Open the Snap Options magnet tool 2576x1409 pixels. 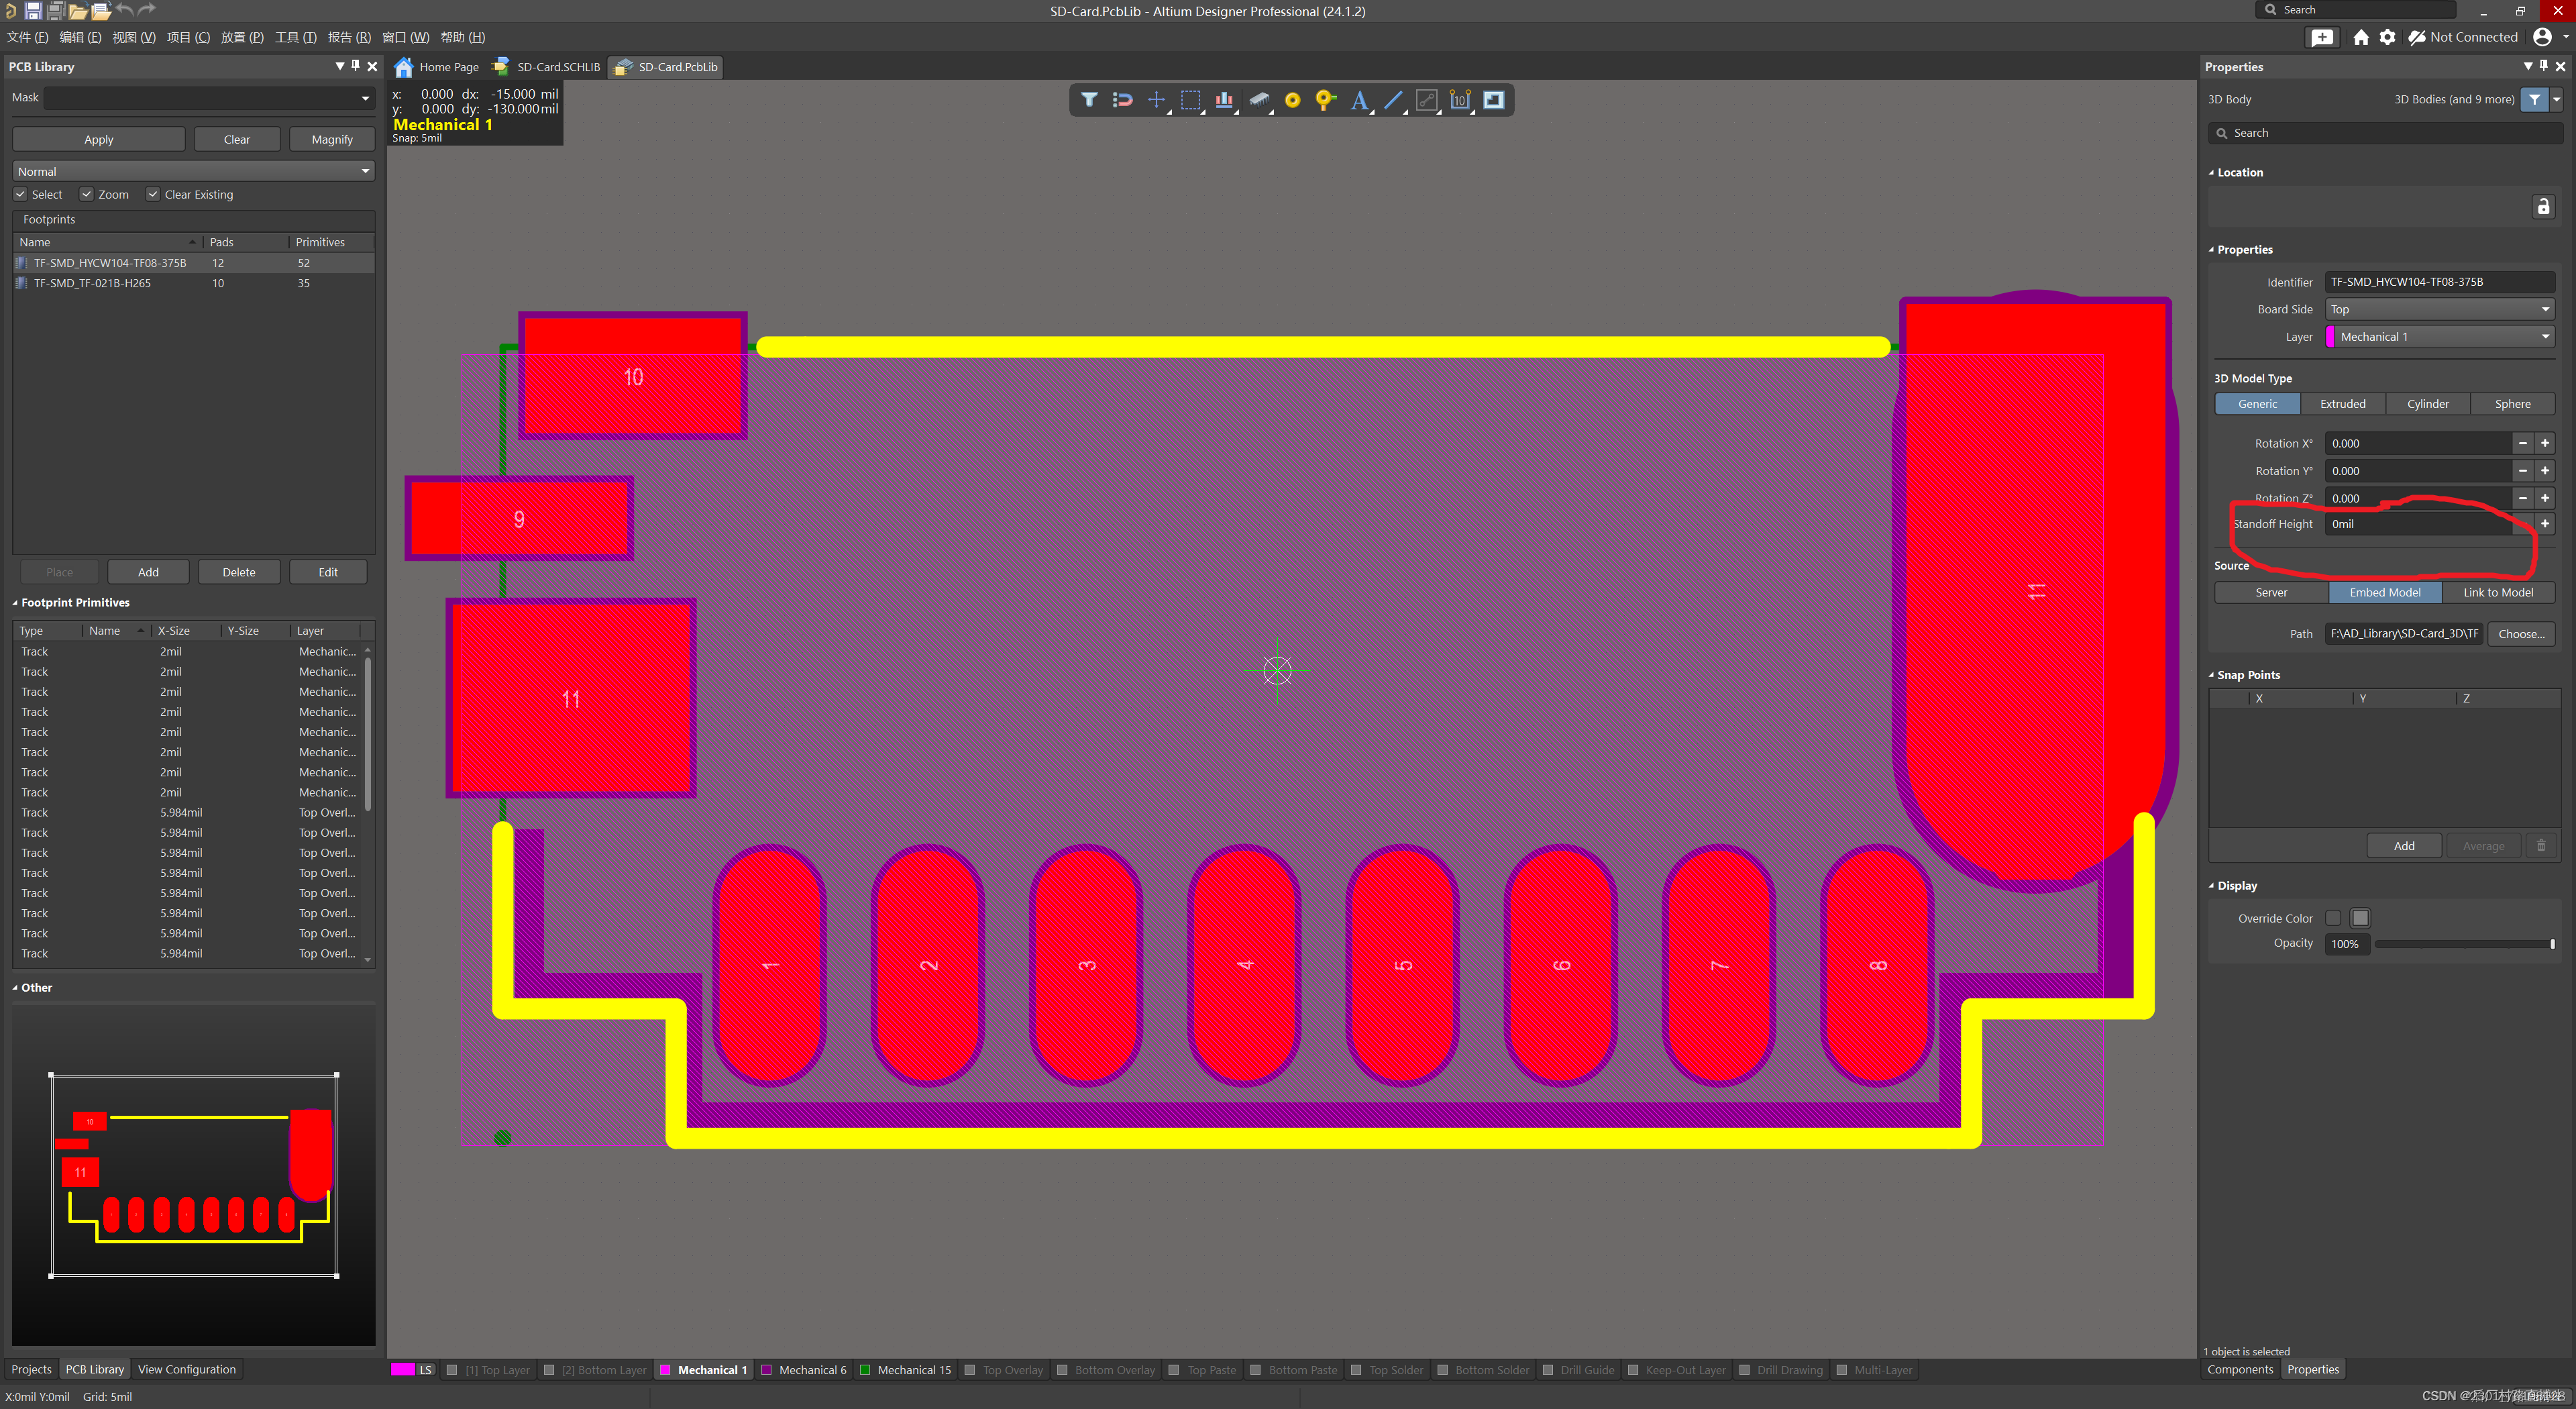tap(1122, 100)
